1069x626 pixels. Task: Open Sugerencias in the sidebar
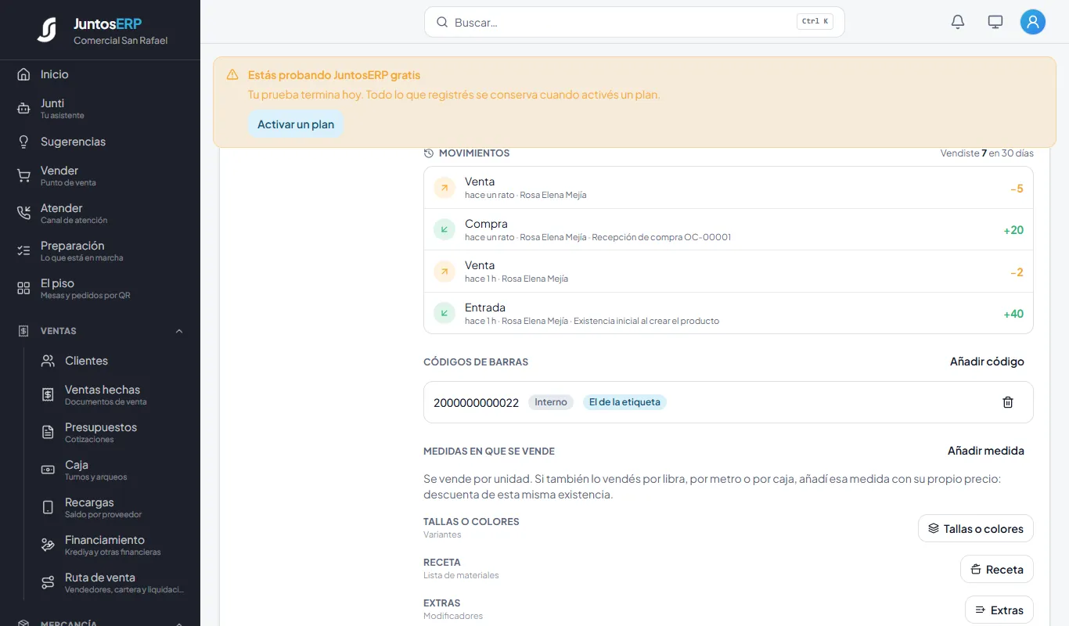(100, 142)
